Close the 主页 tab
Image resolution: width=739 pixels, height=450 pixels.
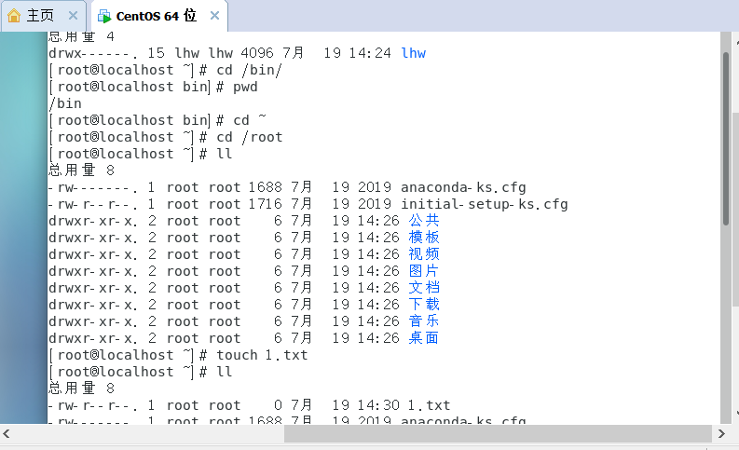coord(73,16)
